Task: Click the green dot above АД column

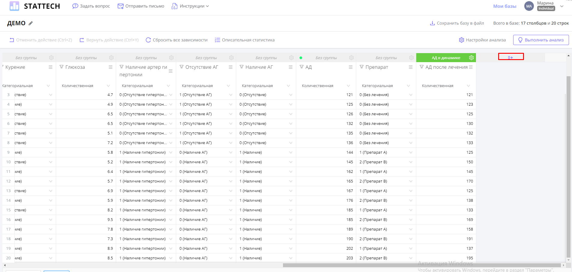Action: pos(301,58)
